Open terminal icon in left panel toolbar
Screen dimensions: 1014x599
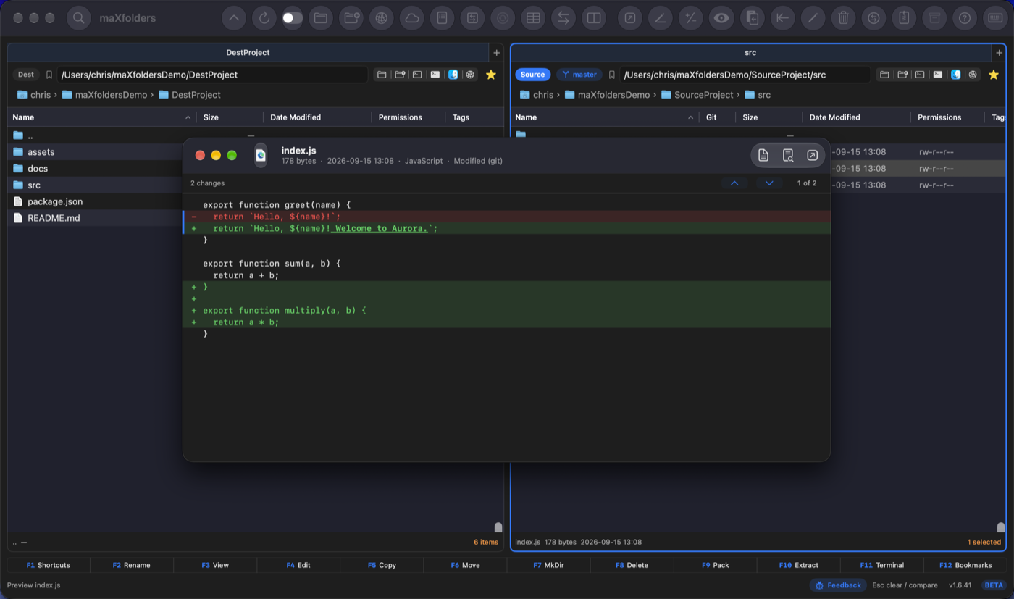(417, 75)
